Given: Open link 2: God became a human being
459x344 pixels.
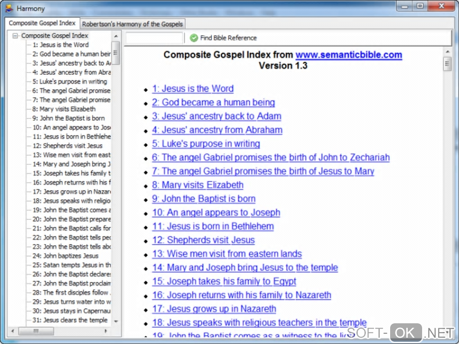Looking at the screenshot, I should 213,102.
